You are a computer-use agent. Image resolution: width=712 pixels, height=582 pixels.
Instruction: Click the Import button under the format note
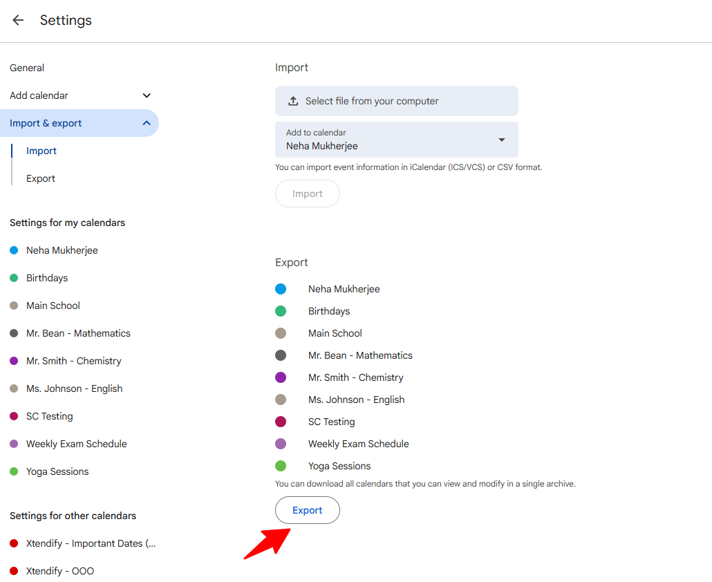308,194
